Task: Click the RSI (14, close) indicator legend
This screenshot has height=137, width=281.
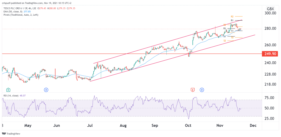Action: tap(11, 96)
